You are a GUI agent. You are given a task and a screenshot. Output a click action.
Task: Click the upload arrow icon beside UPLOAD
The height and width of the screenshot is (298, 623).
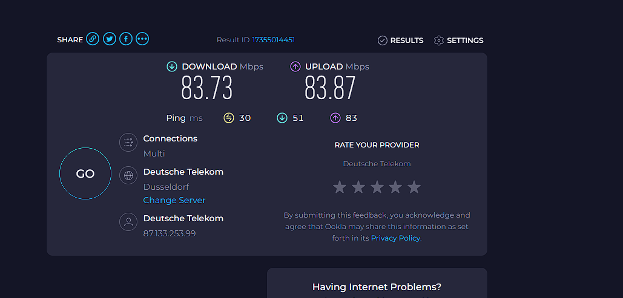point(295,66)
